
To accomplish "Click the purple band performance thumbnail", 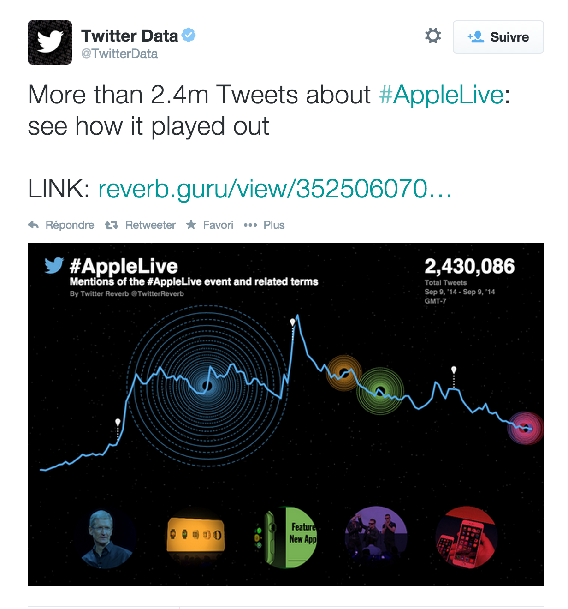I will (x=376, y=536).
